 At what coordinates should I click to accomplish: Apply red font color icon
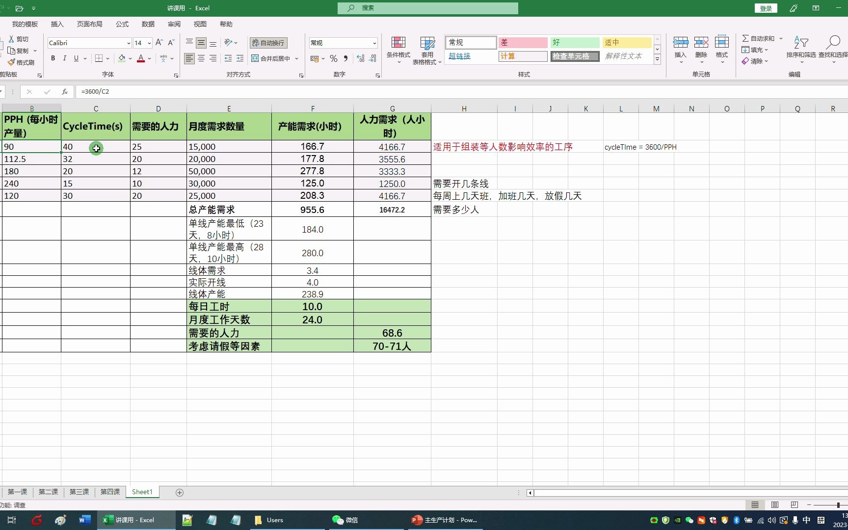pyautogui.click(x=141, y=58)
